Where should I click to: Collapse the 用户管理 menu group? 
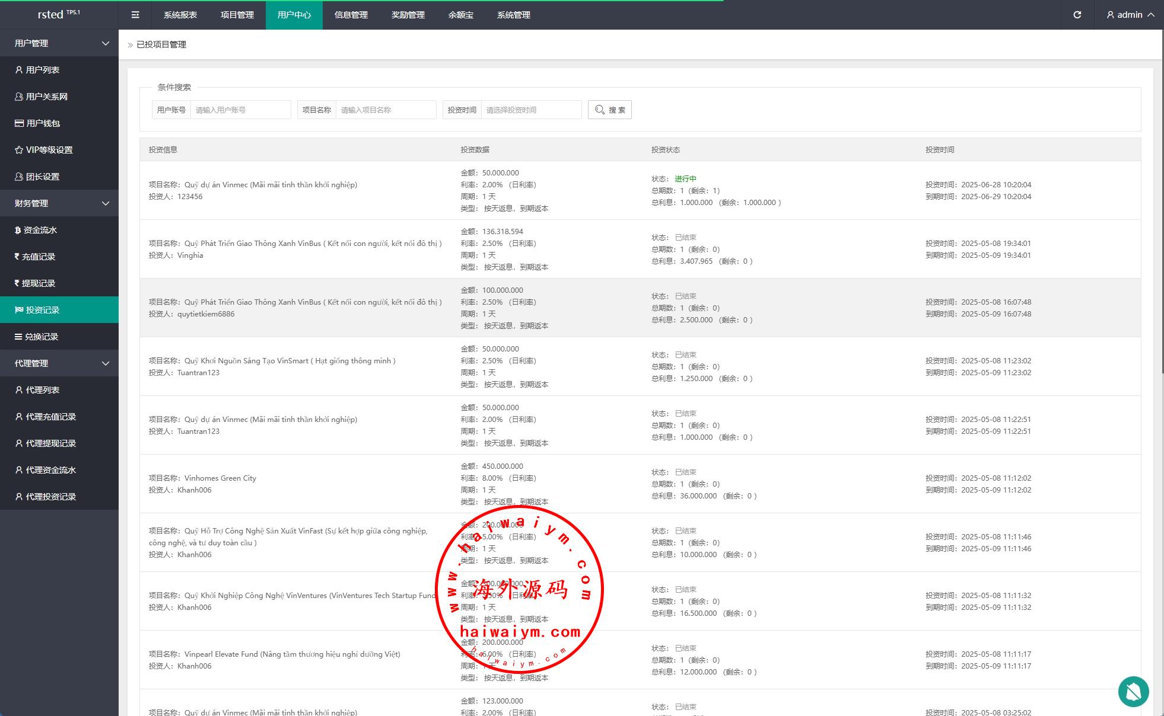pos(59,43)
